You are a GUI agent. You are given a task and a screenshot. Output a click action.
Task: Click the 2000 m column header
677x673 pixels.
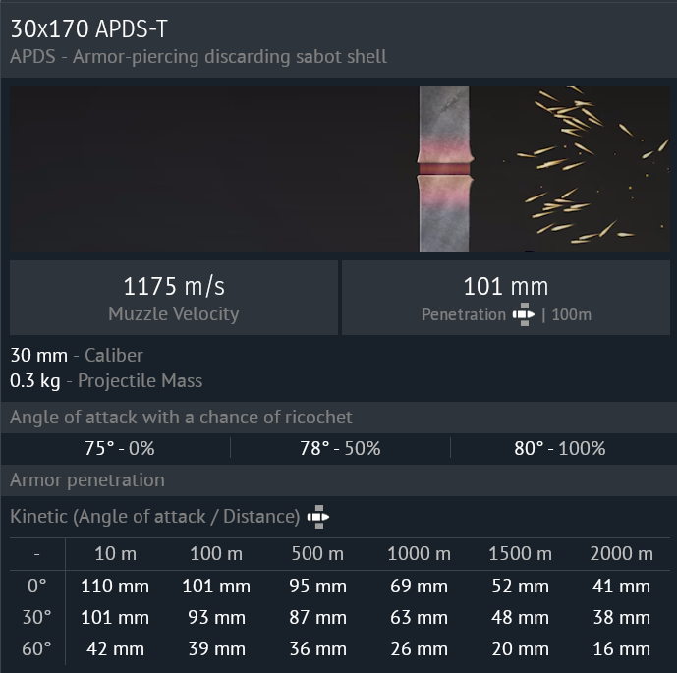click(622, 553)
